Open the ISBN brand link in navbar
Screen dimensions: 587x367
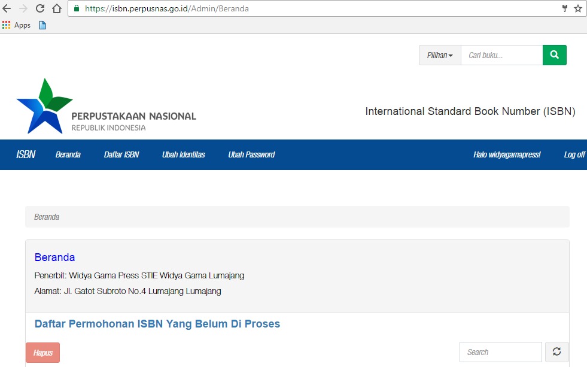click(26, 154)
